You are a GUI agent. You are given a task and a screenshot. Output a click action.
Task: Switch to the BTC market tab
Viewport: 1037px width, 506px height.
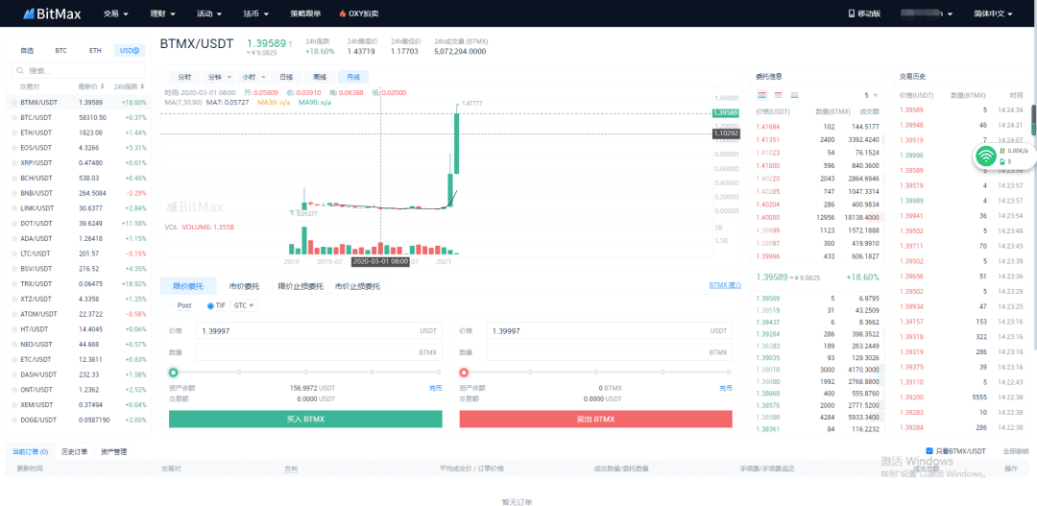tap(60, 50)
